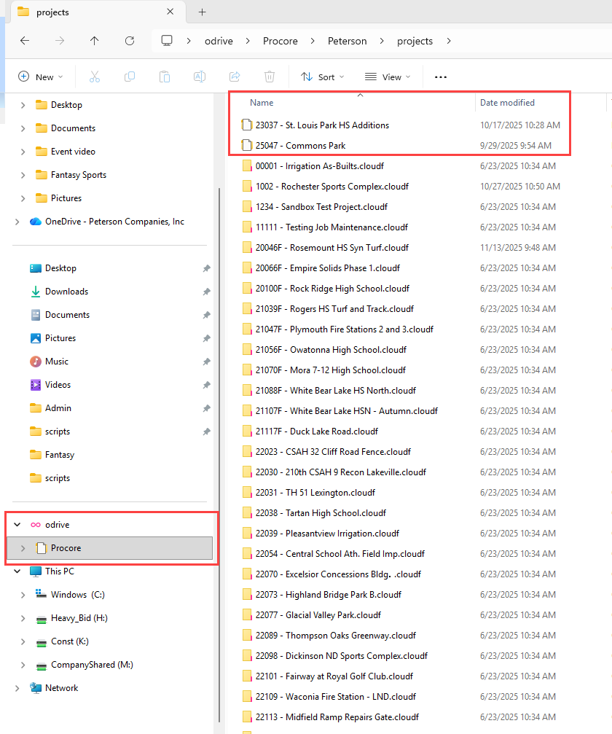
Task: Open the View dropdown menu
Action: [388, 77]
